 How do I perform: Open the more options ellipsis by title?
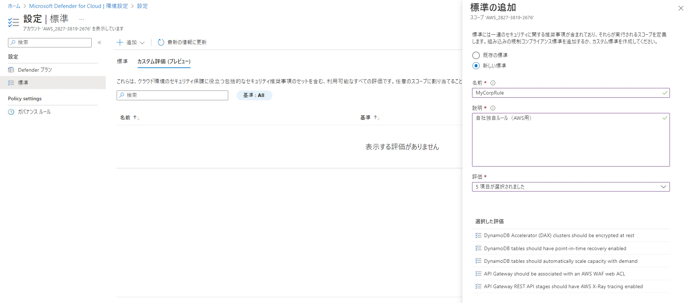82,19
